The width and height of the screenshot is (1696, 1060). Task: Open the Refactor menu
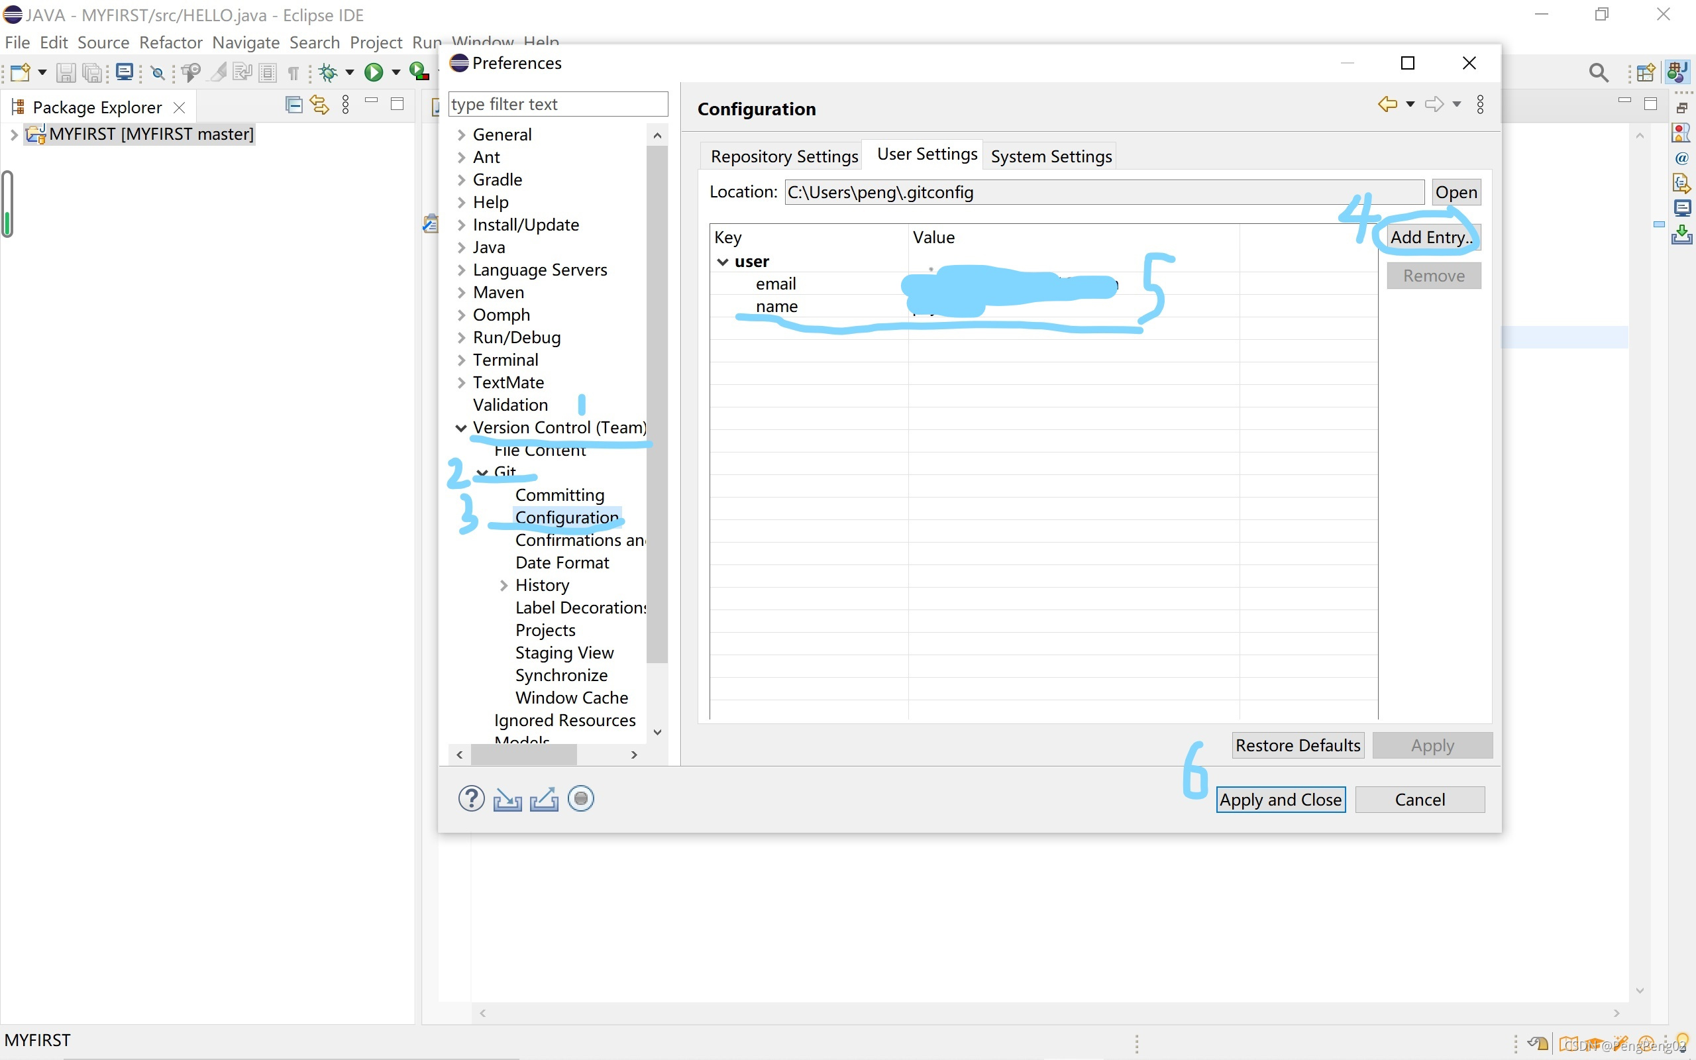(x=170, y=43)
